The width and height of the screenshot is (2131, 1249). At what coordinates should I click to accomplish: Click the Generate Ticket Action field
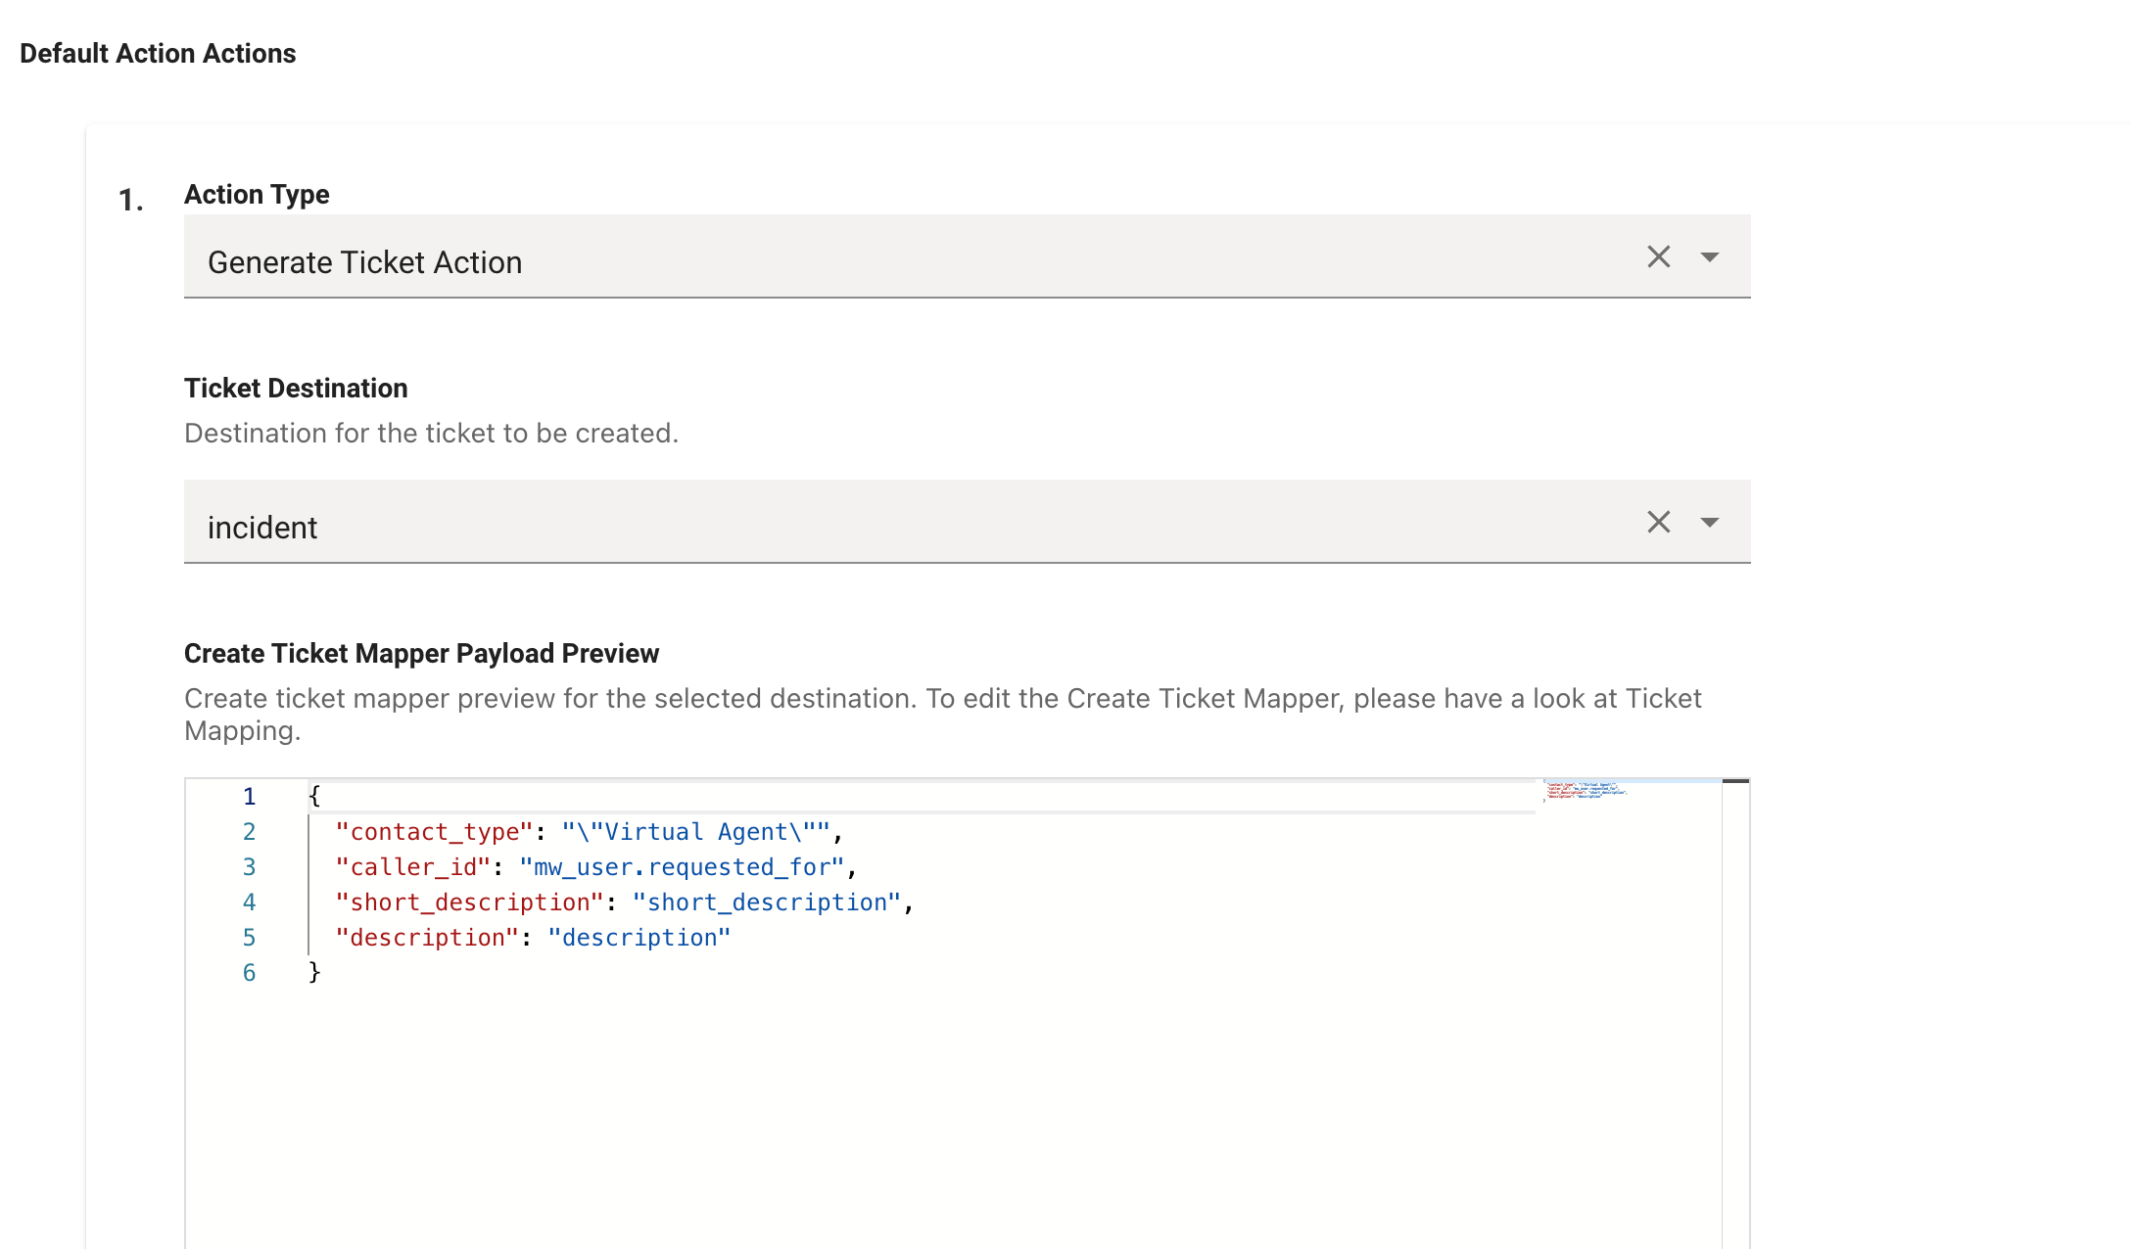pyautogui.click(x=364, y=262)
